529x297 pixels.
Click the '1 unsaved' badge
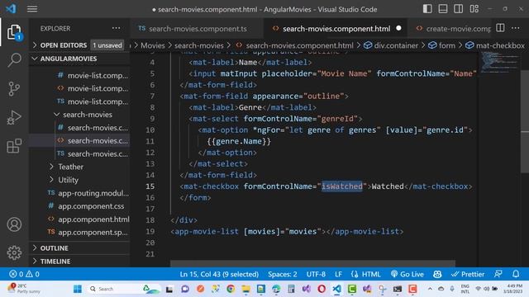pyautogui.click(x=107, y=45)
